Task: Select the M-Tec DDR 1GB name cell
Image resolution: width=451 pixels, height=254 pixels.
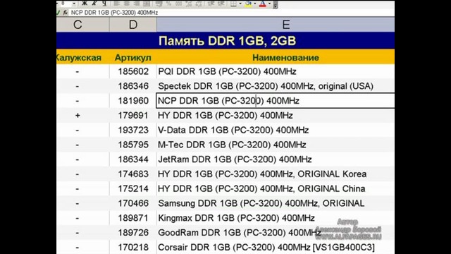Action: coord(276,145)
